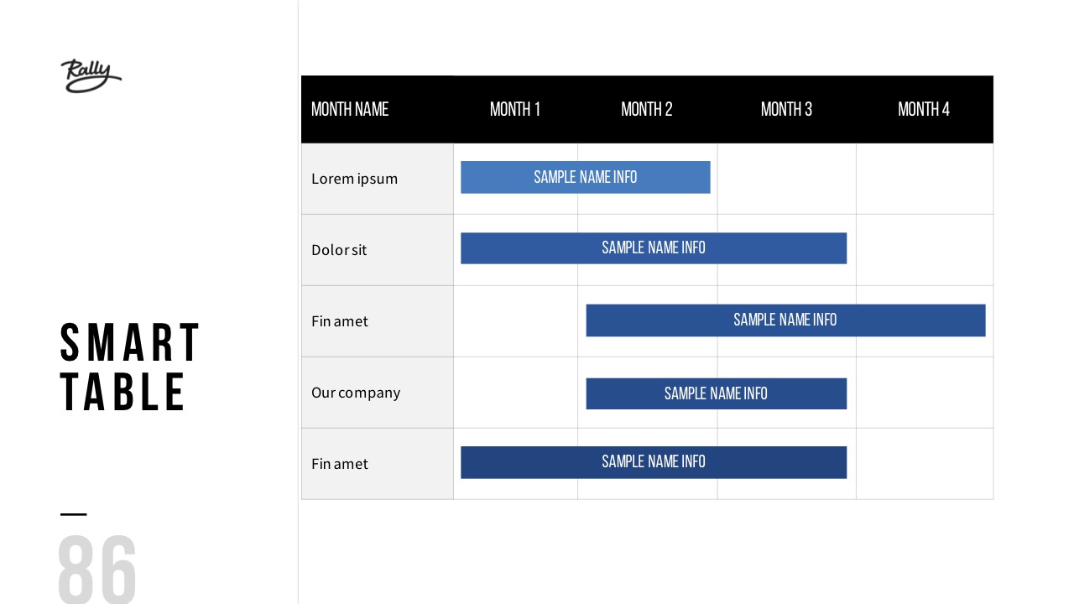Click the Rally logo
1074x604 pixels.
pos(91,75)
